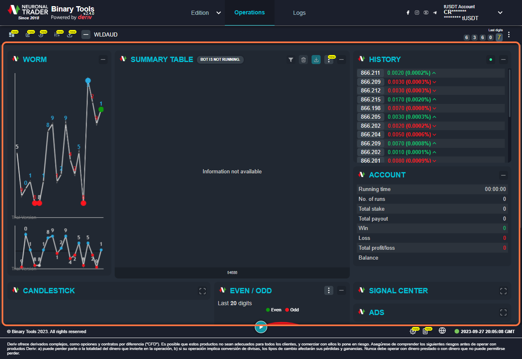This screenshot has height=359, width=522.
Task: Select history row 866.215
Action: click(431, 99)
